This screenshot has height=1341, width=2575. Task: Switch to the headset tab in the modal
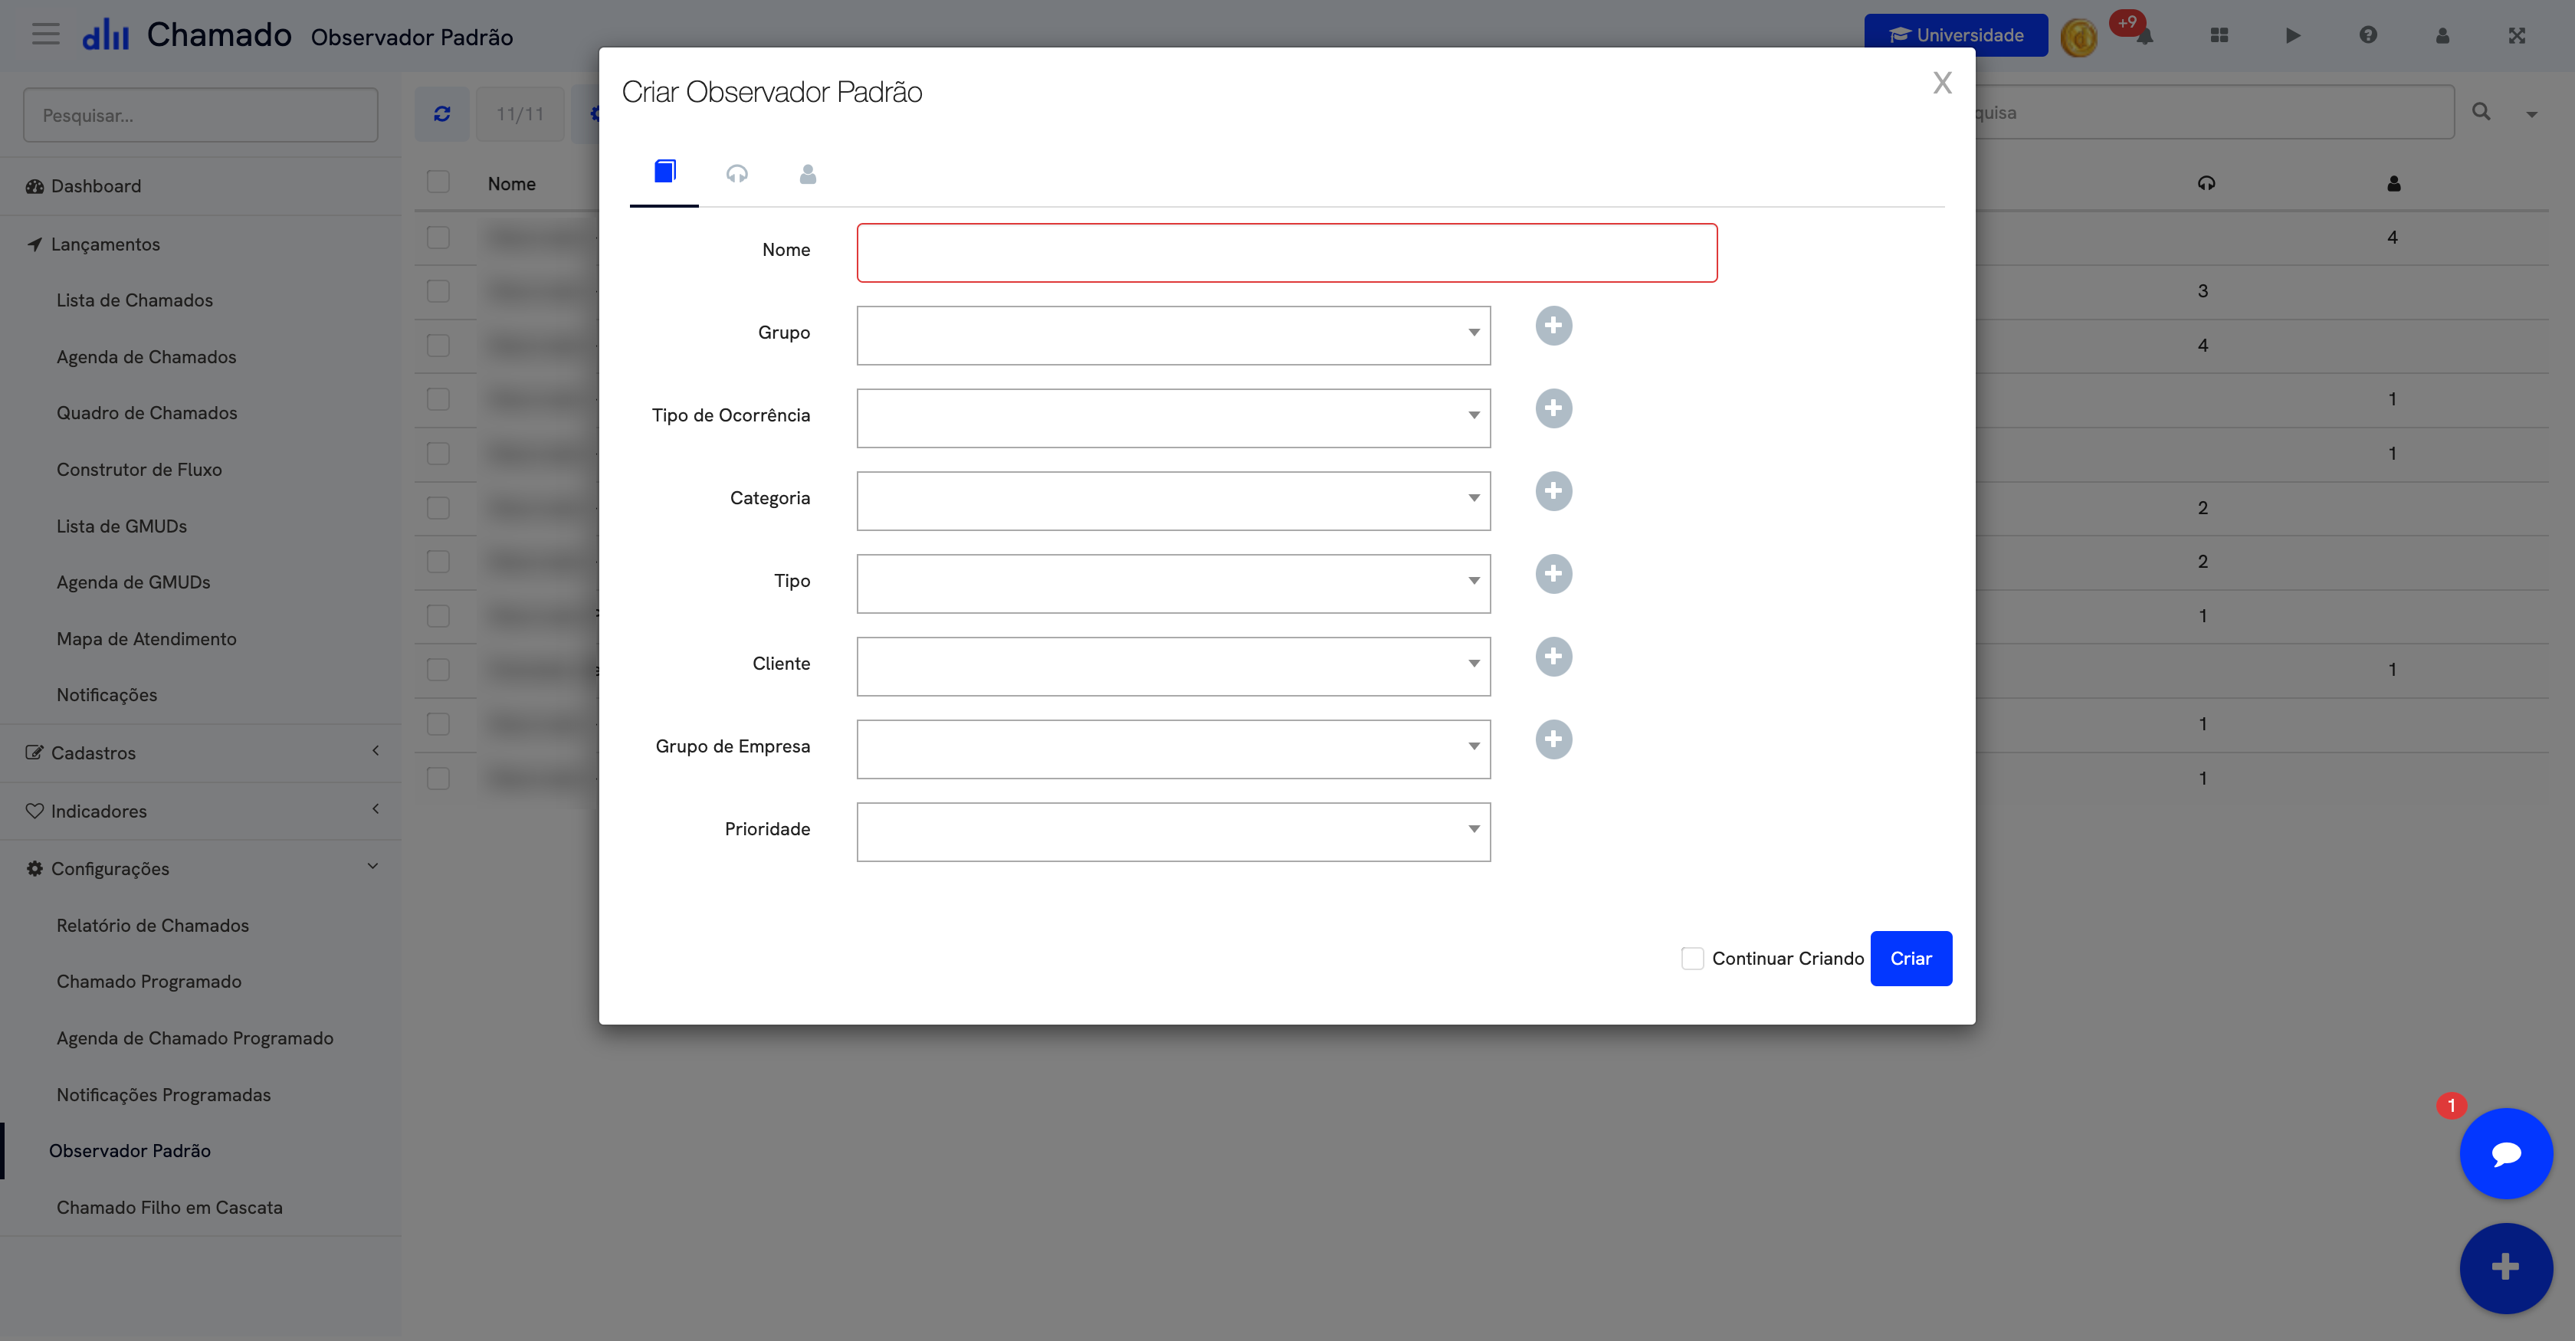point(736,173)
